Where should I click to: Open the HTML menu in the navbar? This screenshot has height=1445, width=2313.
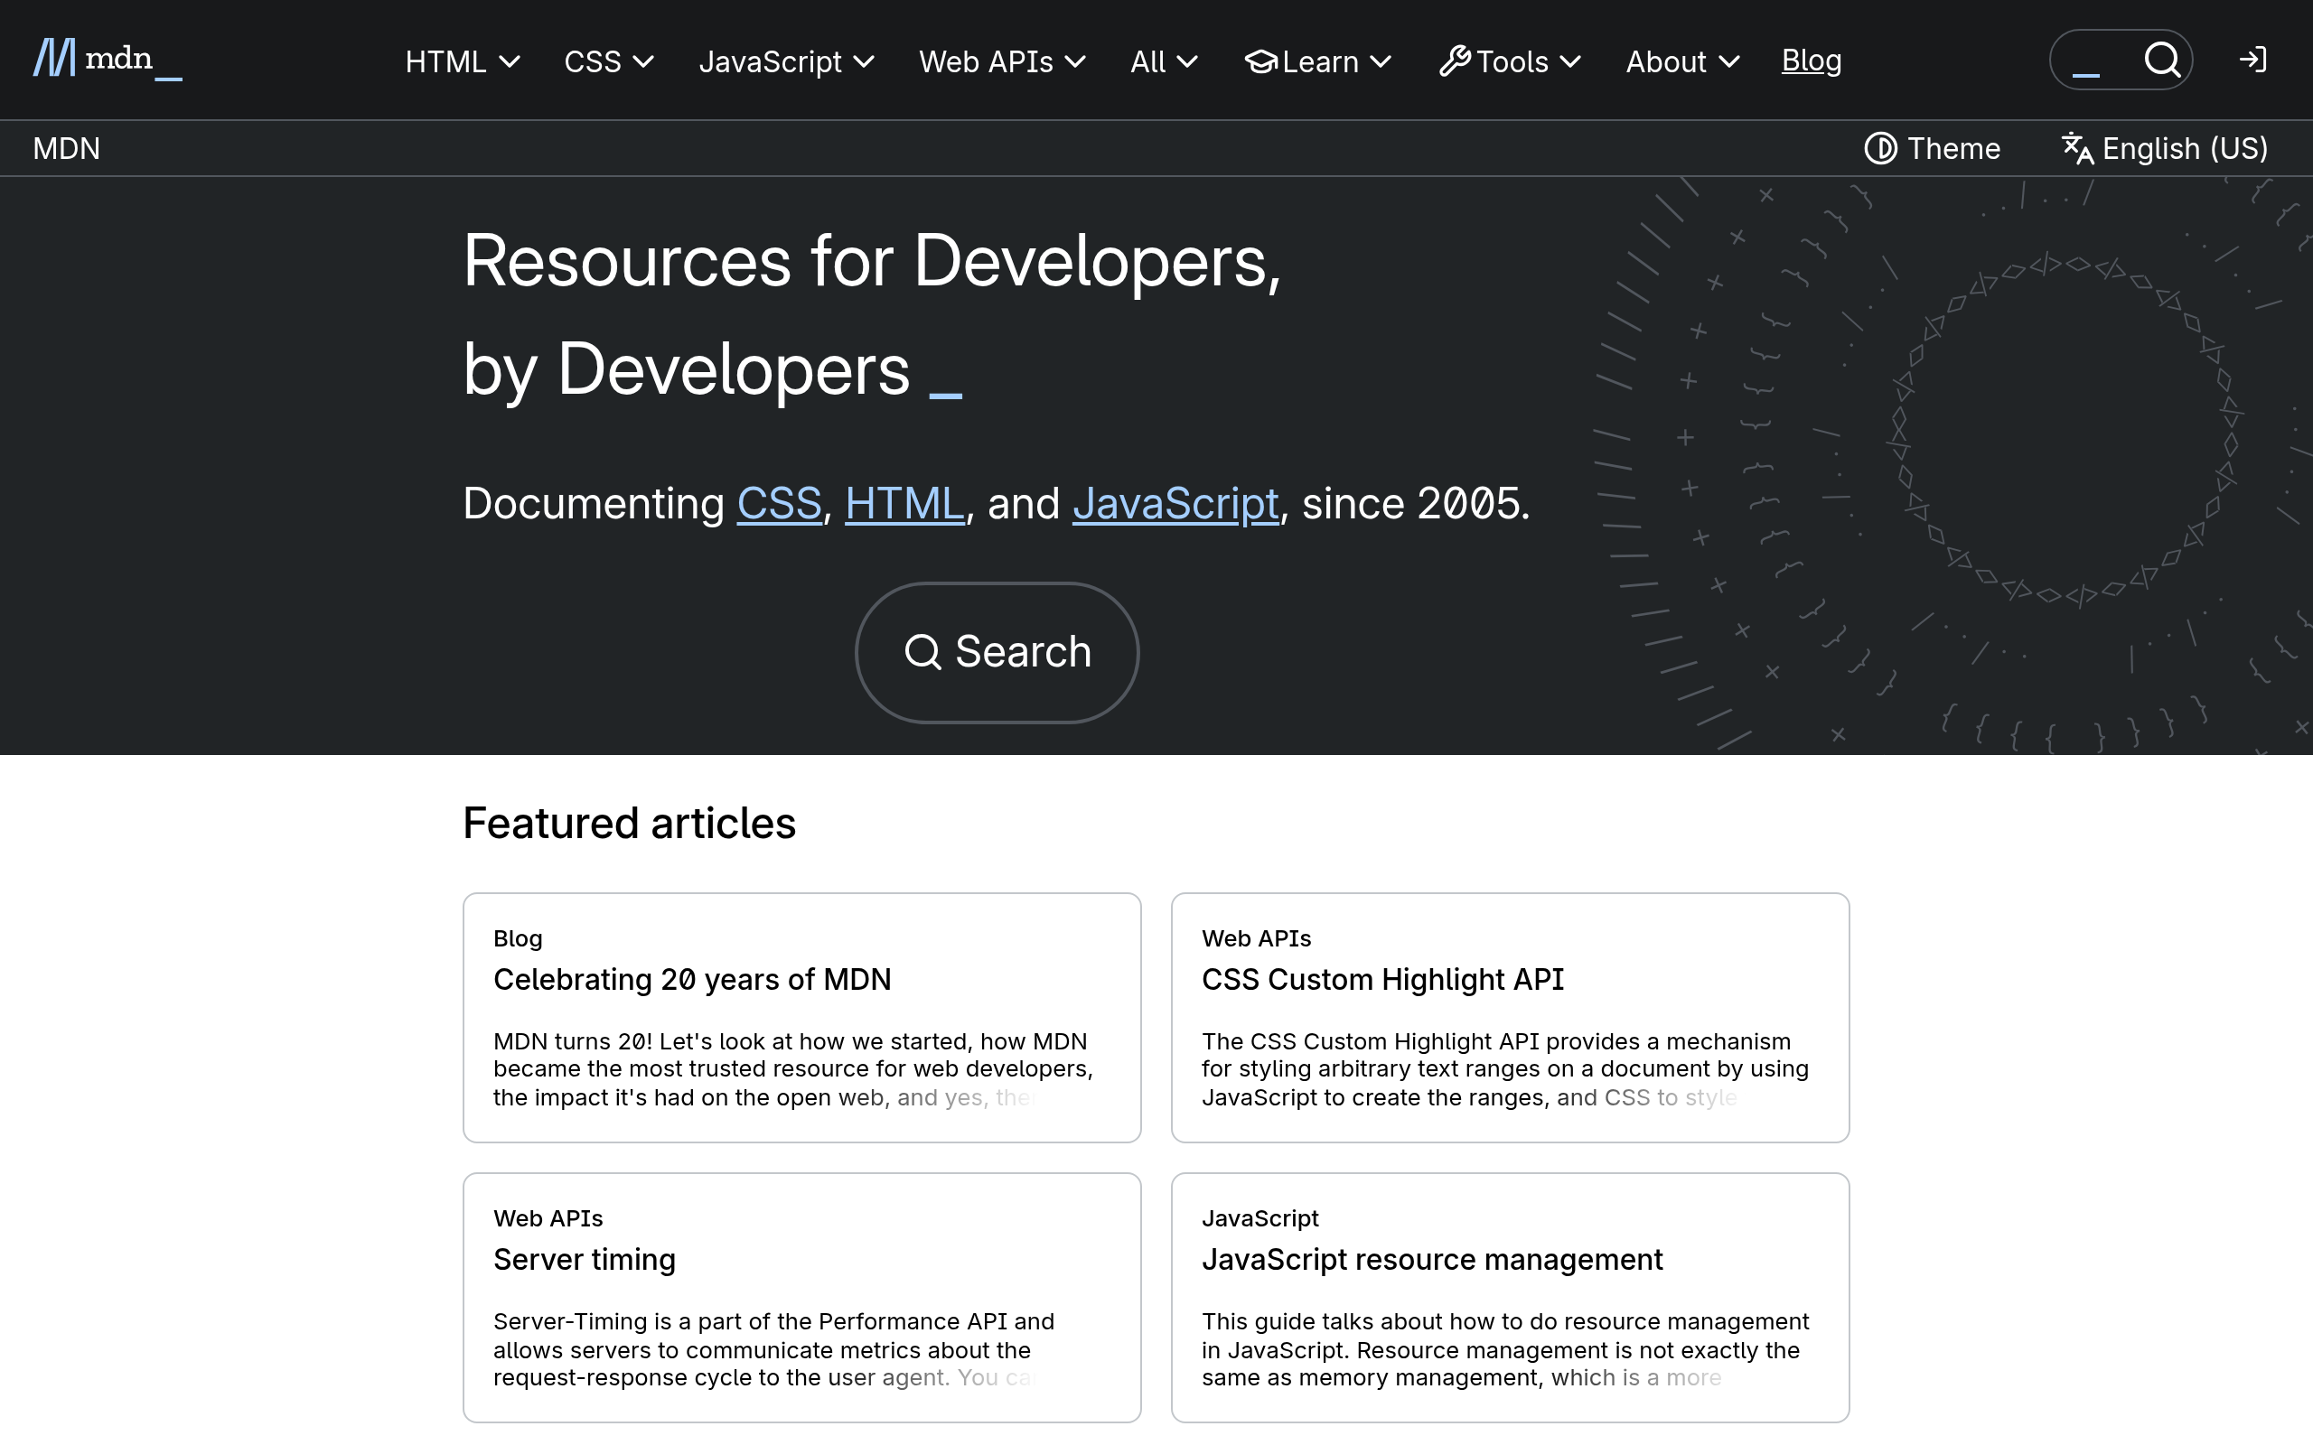click(x=462, y=61)
